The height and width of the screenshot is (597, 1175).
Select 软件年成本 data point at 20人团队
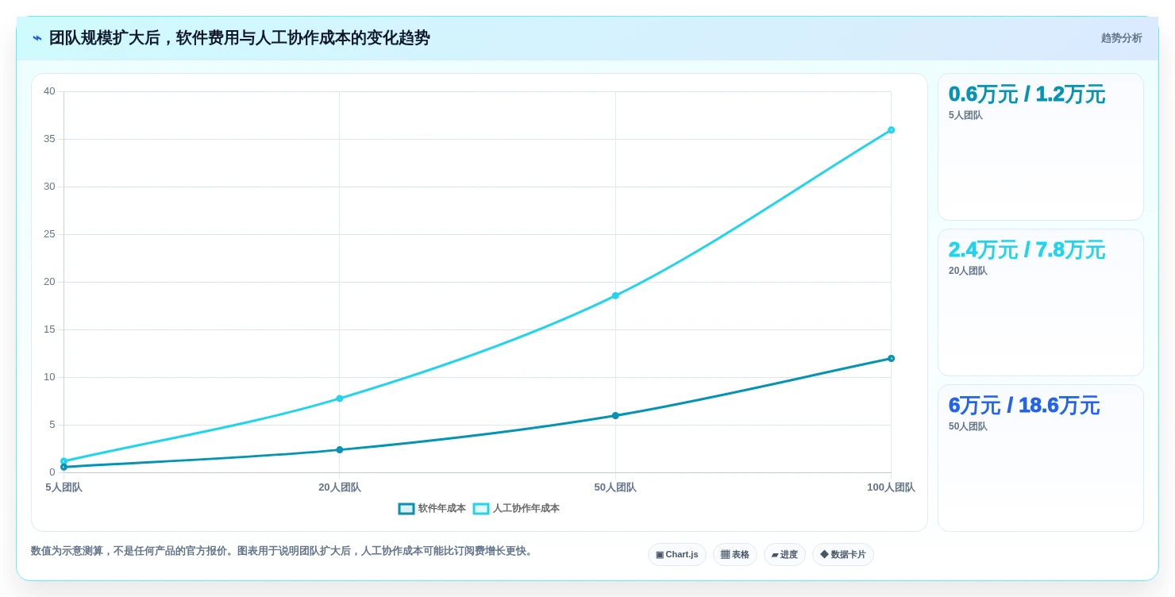click(340, 450)
